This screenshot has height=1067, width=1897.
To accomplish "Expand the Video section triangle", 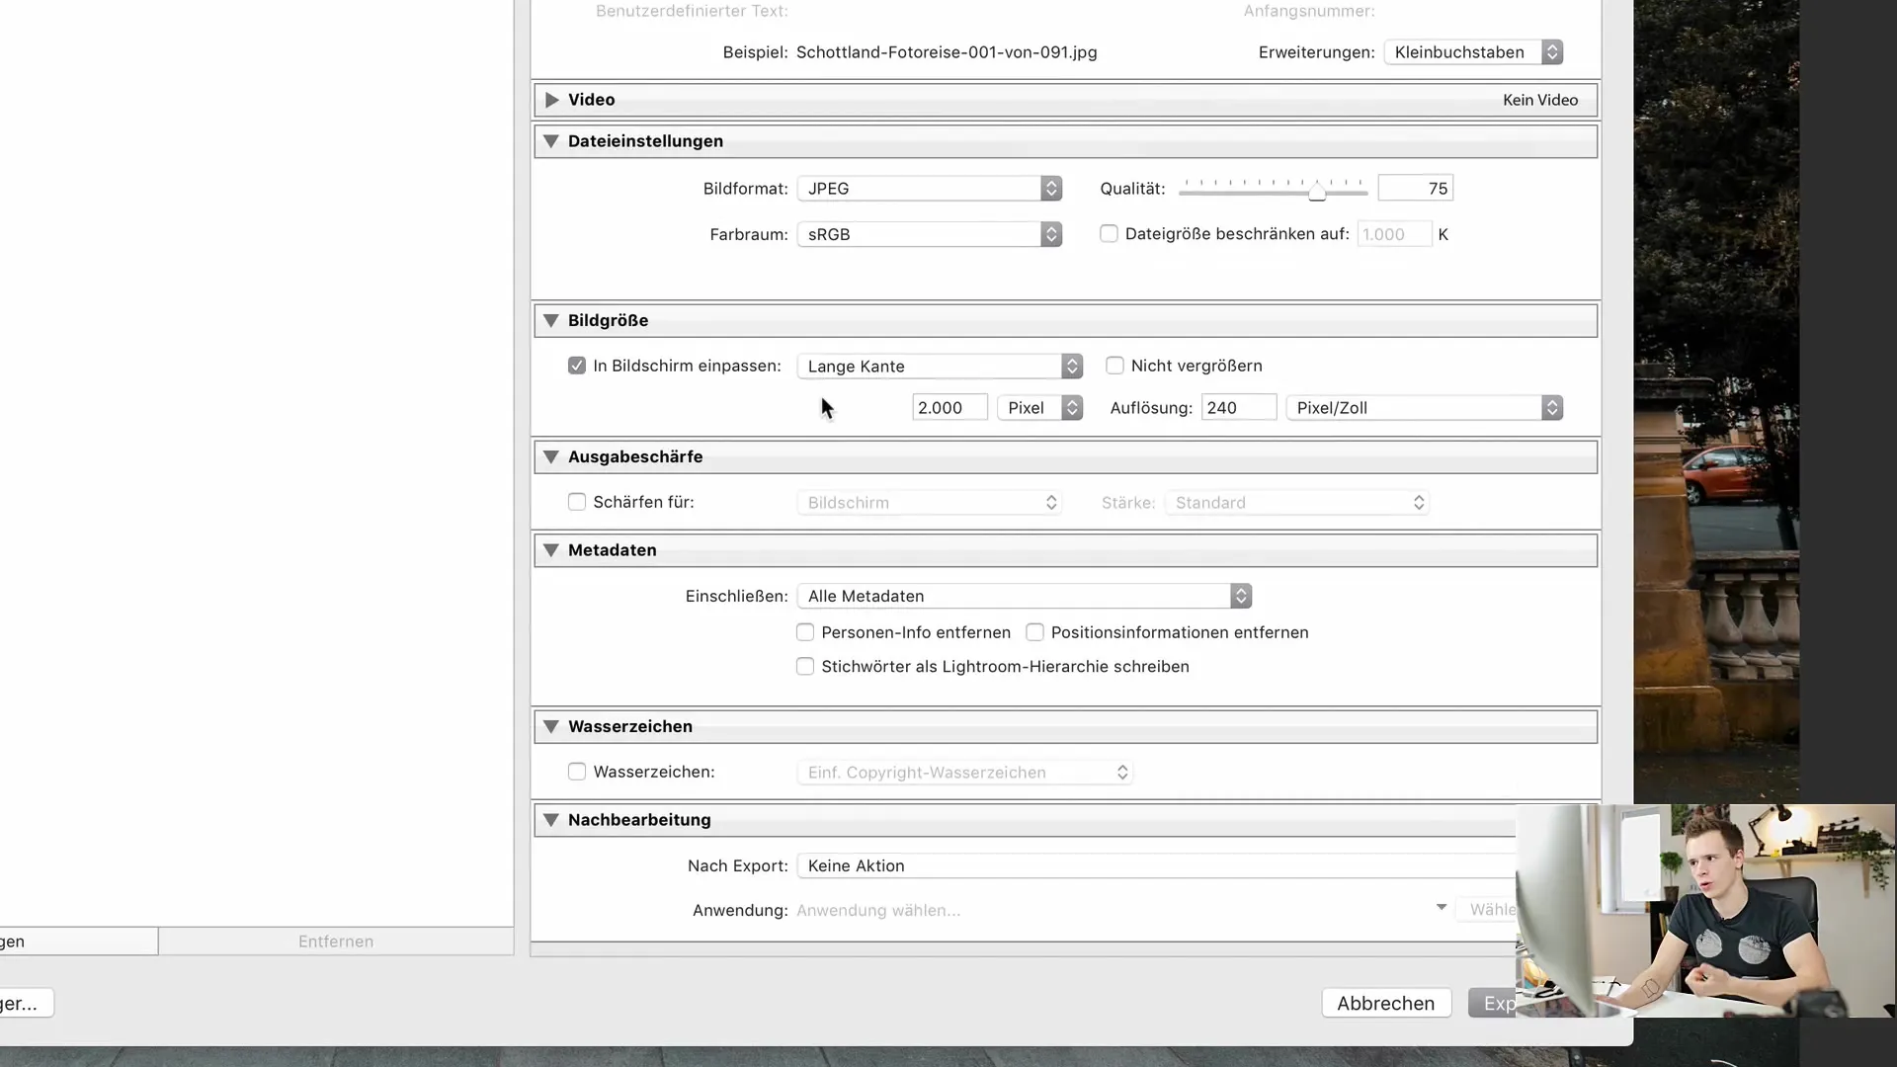I will 552,100.
